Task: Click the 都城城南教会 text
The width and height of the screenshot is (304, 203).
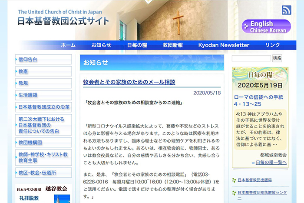Action: 273,155
